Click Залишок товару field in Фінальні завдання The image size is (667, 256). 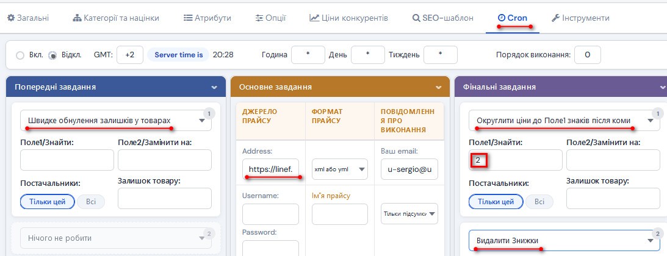click(x=613, y=198)
